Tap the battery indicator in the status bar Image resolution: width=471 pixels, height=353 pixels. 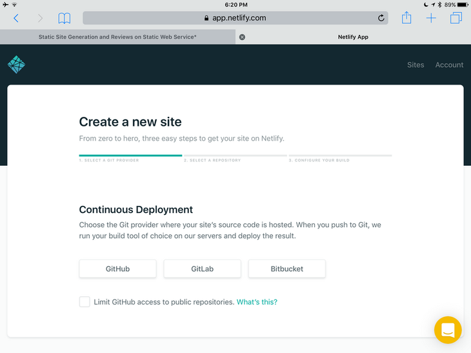point(463,5)
